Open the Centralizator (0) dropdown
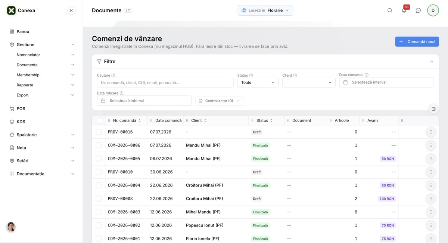Screen dimensions: 448x243 pyautogui.click(x=219, y=101)
